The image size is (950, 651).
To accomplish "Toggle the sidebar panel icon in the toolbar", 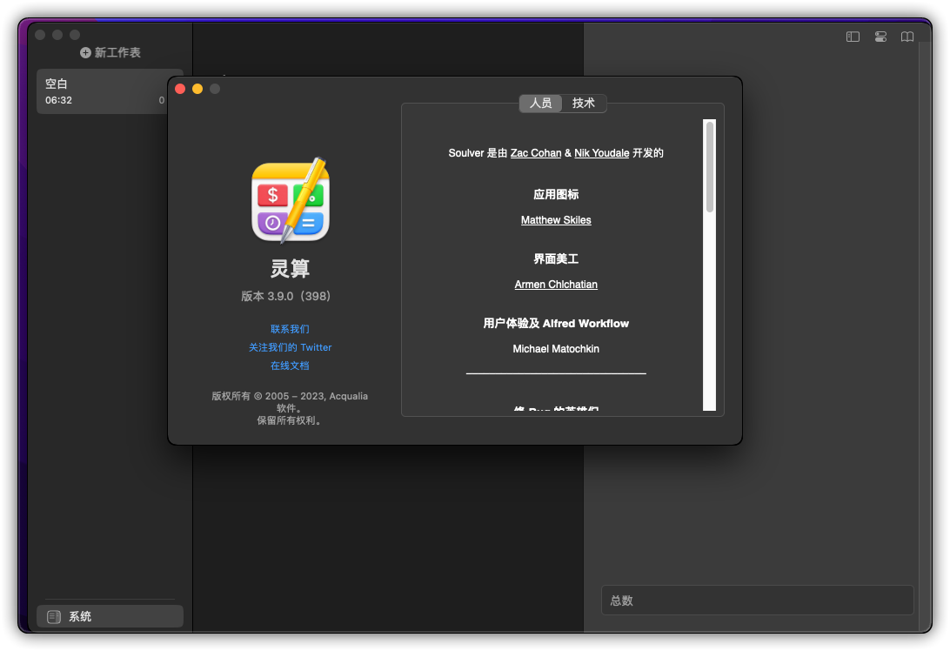I will point(853,37).
